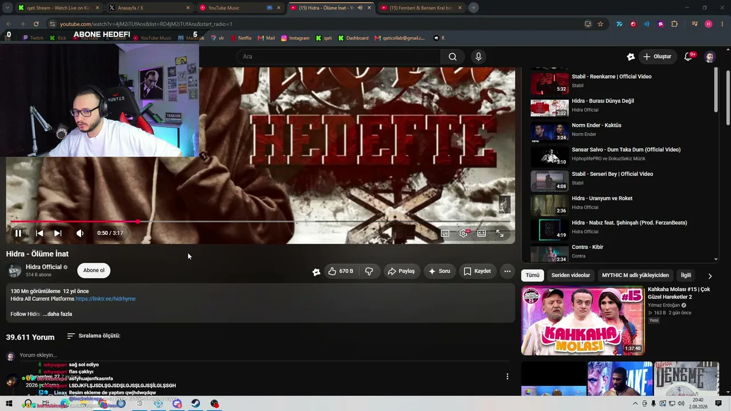Open the Mail bookmark
Viewport: 731px width, 411px height.
click(266, 38)
